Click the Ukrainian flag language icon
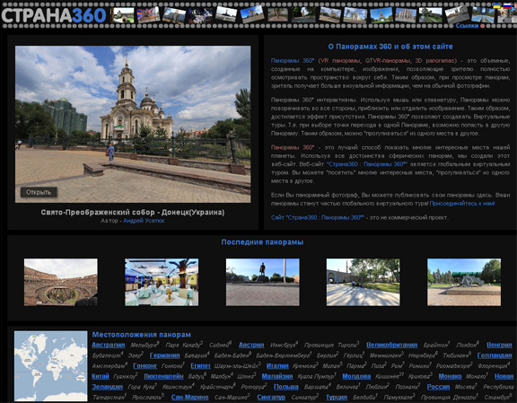This screenshot has height=403, width=517. (496, 5)
